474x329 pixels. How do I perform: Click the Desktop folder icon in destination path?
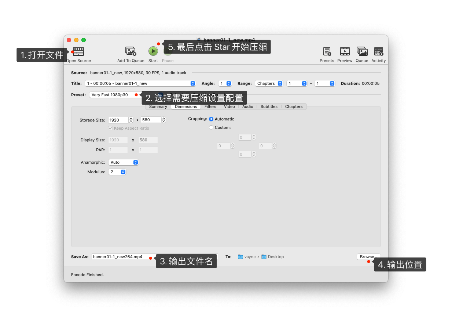click(x=264, y=257)
